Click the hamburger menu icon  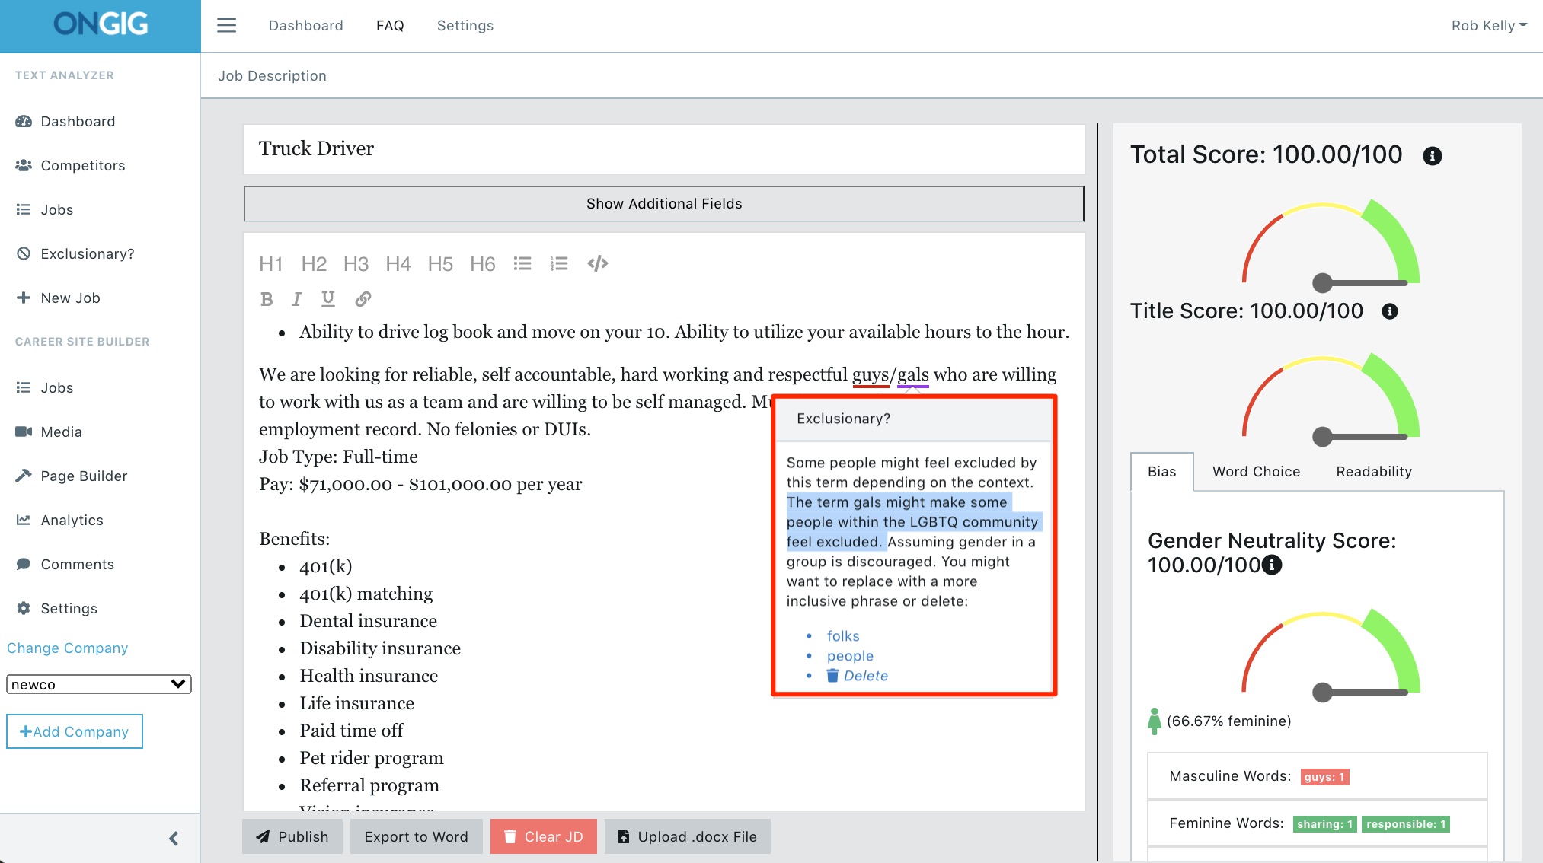coord(226,25)
